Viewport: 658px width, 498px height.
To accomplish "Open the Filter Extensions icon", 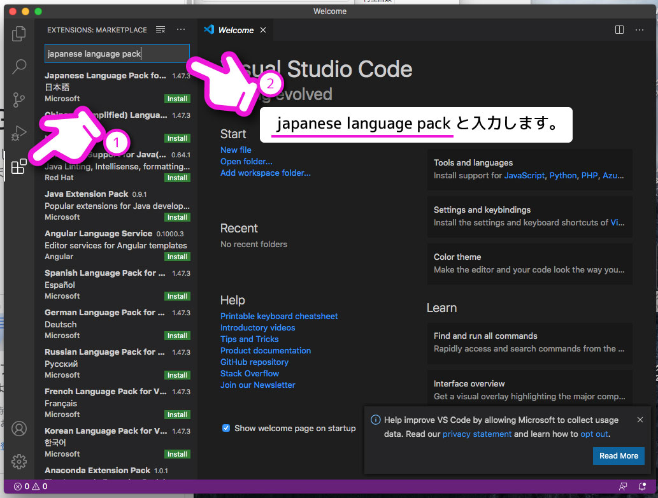I will (x=160, y=29).
